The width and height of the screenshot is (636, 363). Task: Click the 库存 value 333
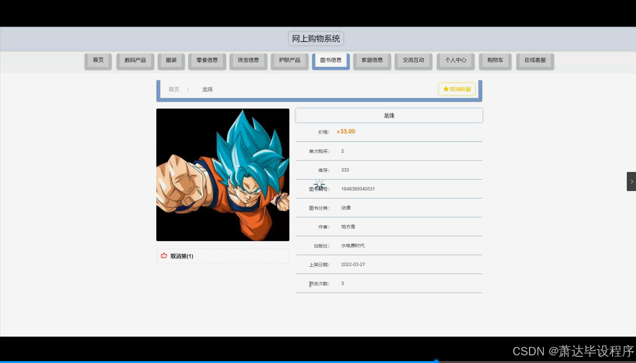pos(345,170)
